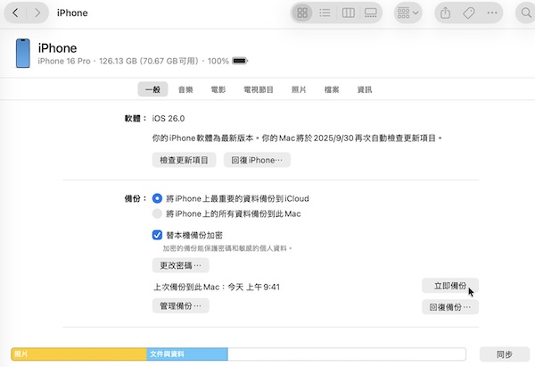Switch to gallery view
535x367 pixels.
(x=371, y=13)
